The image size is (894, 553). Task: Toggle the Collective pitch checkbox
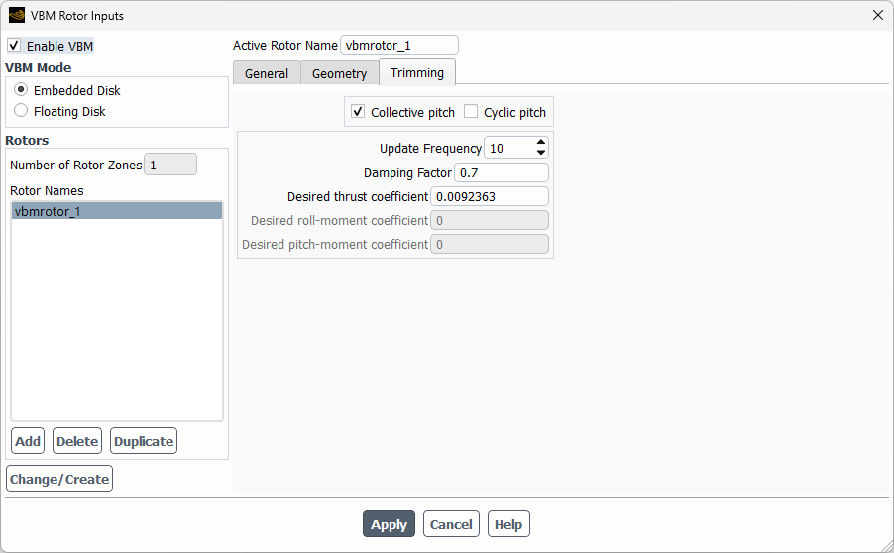point(358,112)
